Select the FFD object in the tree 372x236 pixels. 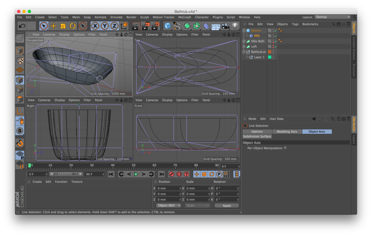pyautogui.click(x=257, y=36)
